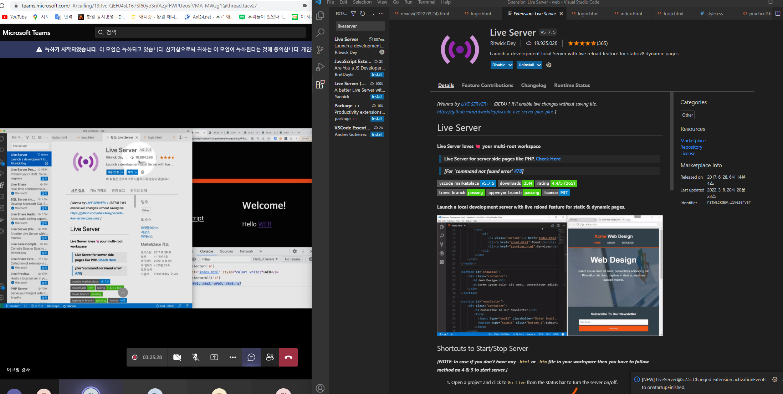The width and height of the screenshot is (783, 394).
Task: Show the Teams participants panel
Action: coord(270,357)
